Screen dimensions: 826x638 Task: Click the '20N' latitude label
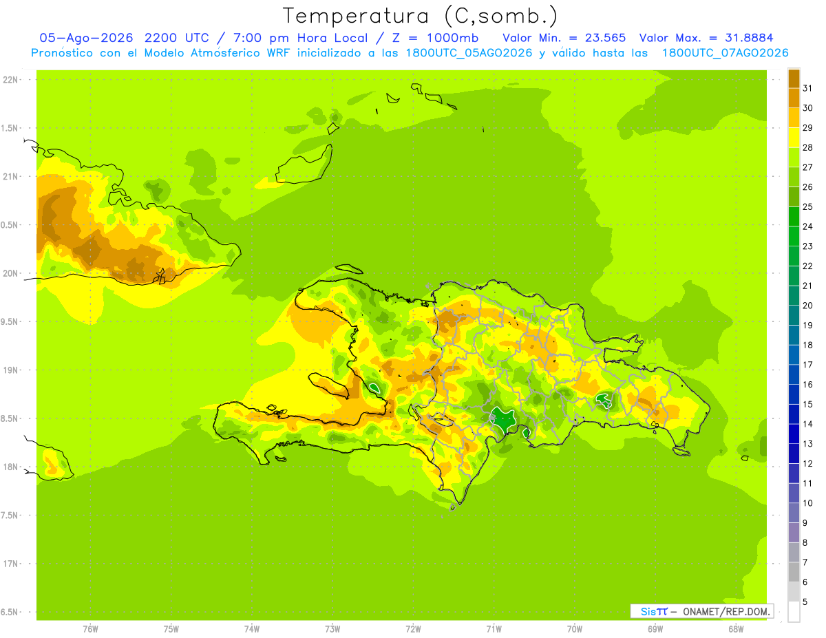pos(11,273)
